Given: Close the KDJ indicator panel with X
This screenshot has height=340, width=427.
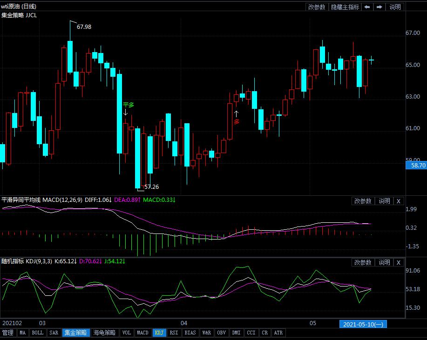Looking at the screenshot, I should click(x=398, y=262).
